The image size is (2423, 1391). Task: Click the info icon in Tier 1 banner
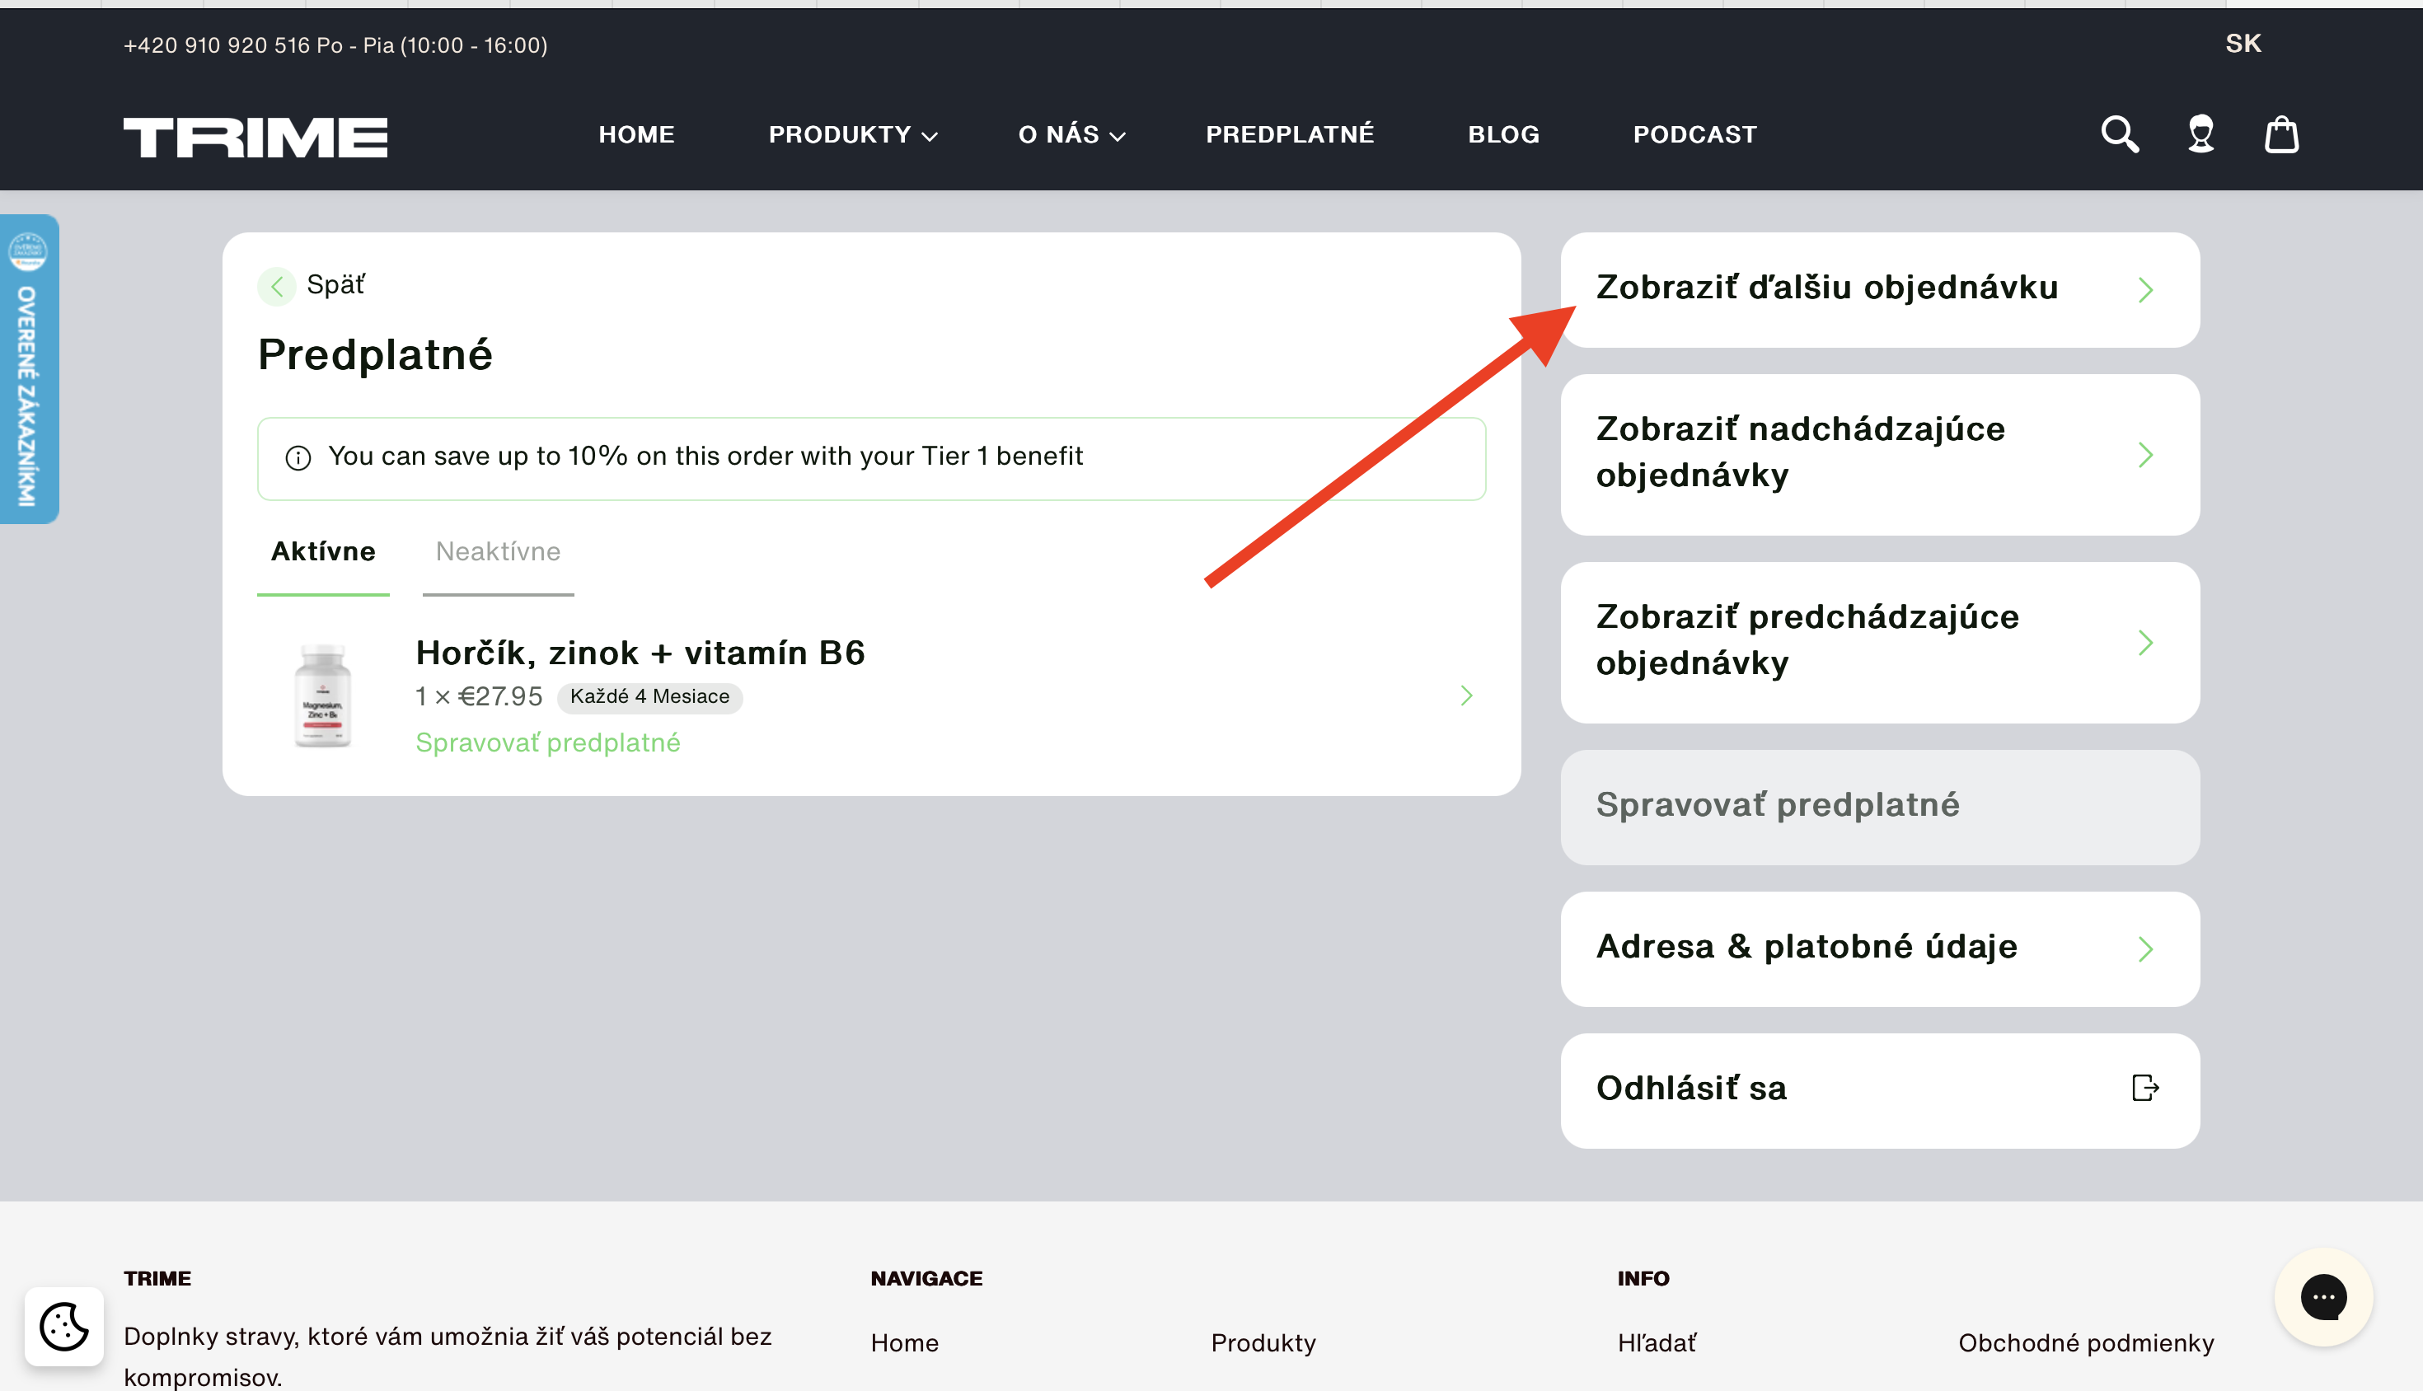(x=298, y=457)
